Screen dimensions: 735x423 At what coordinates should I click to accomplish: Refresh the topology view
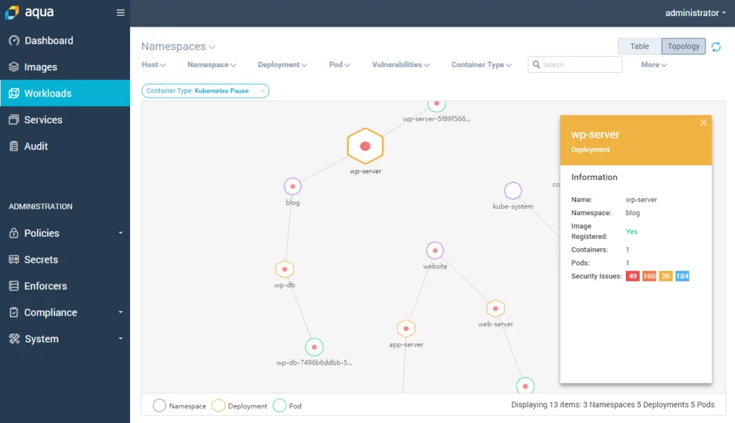(716, 46)
